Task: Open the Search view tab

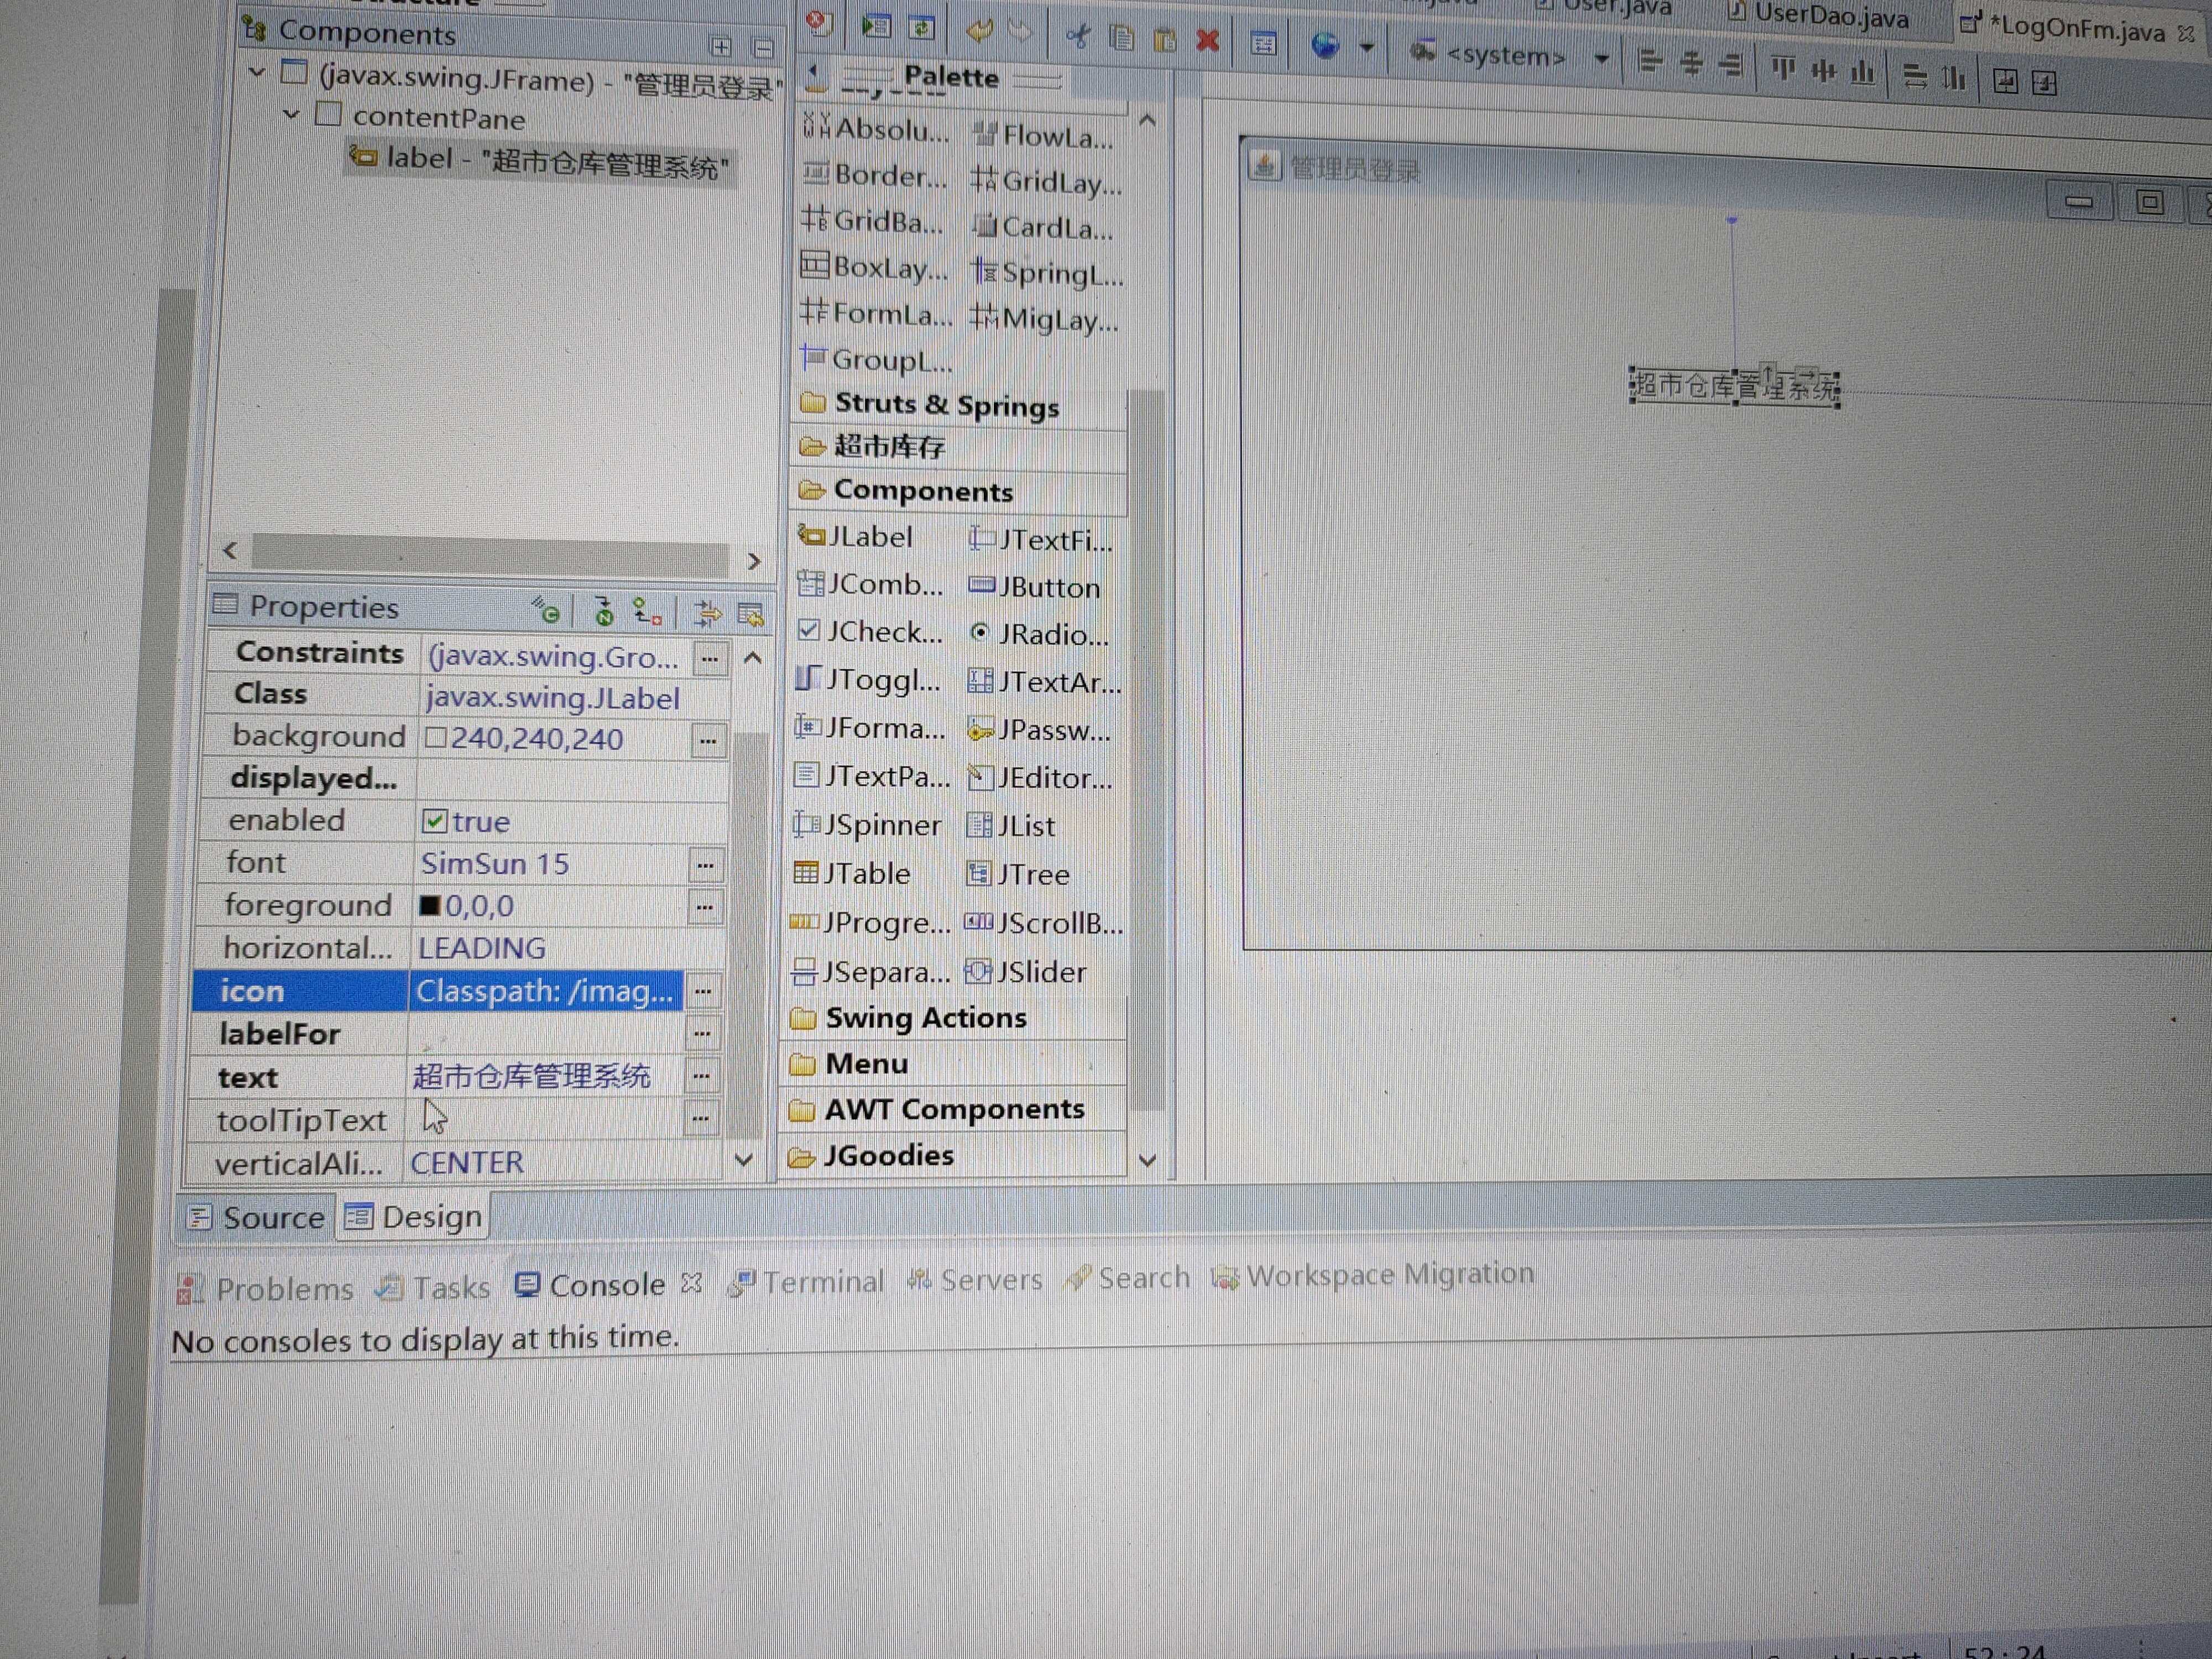Action: [1128, 1278]
